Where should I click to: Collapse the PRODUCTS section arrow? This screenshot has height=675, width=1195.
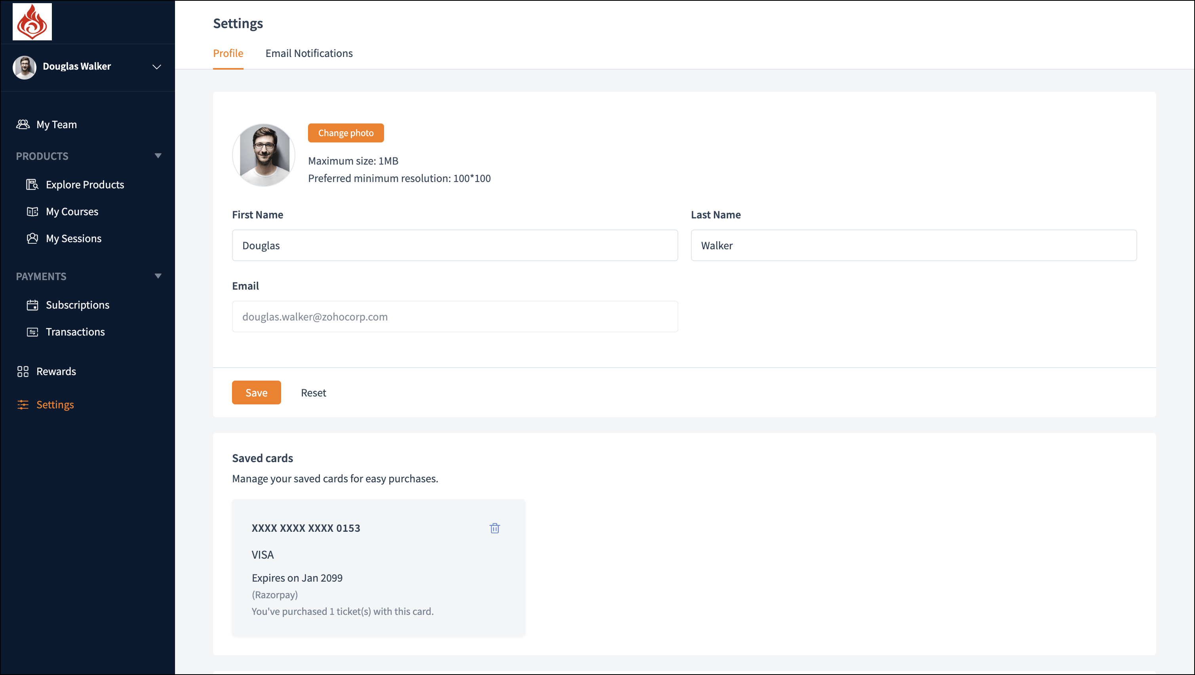click(x=158, y=156)
